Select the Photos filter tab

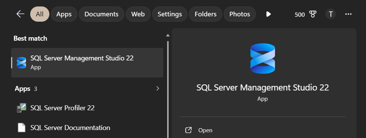click(240, 14)
